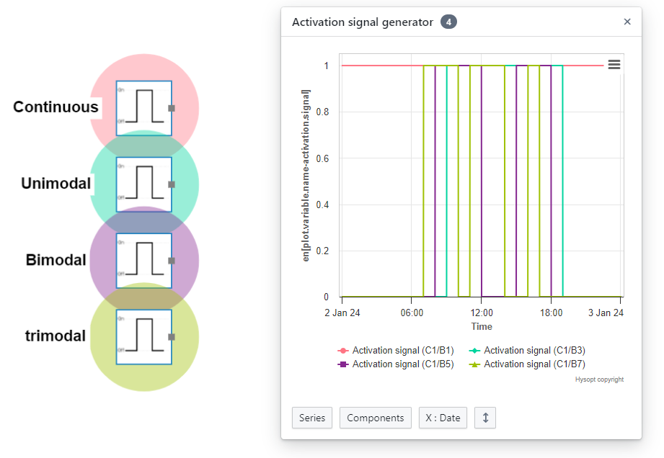Click the Bimodal block's output port
The height and width of the screenshot is (458, 664).
tap(172, 261)
